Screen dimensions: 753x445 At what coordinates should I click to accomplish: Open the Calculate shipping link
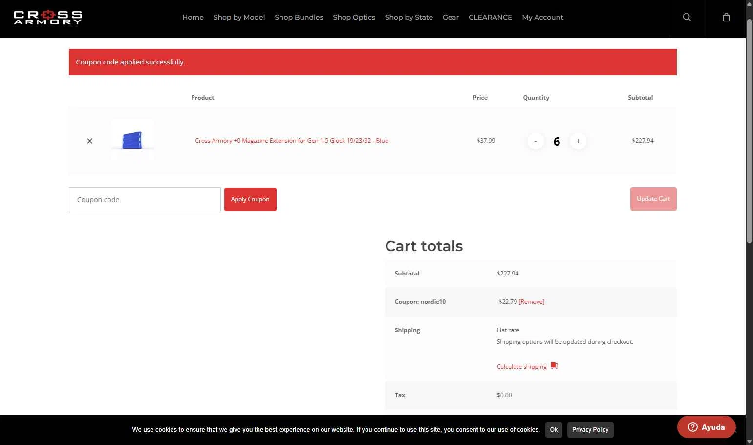521,367
